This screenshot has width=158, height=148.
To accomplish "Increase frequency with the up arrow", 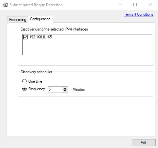I will pyautogui.click(x=65, y=88).
